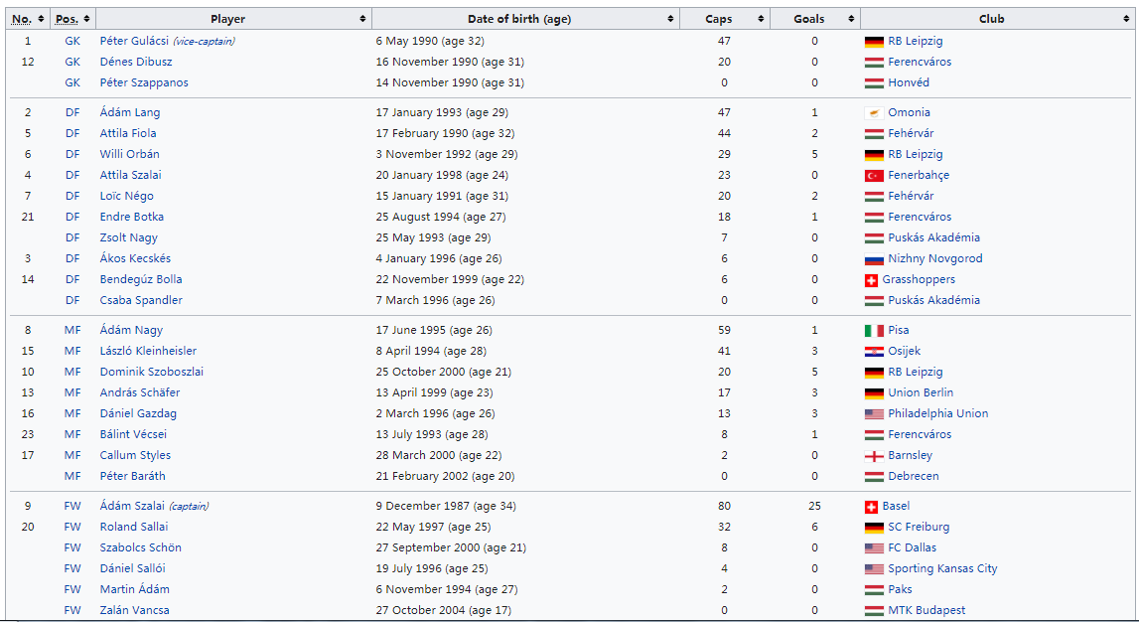Viewport: 1139px width, 622px height.
Task: Open the Péter Gulácsi player page
Action: 134,41
